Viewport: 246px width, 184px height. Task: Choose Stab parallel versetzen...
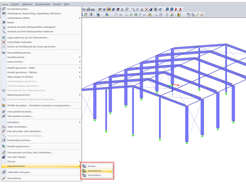[x=41, y=116]
